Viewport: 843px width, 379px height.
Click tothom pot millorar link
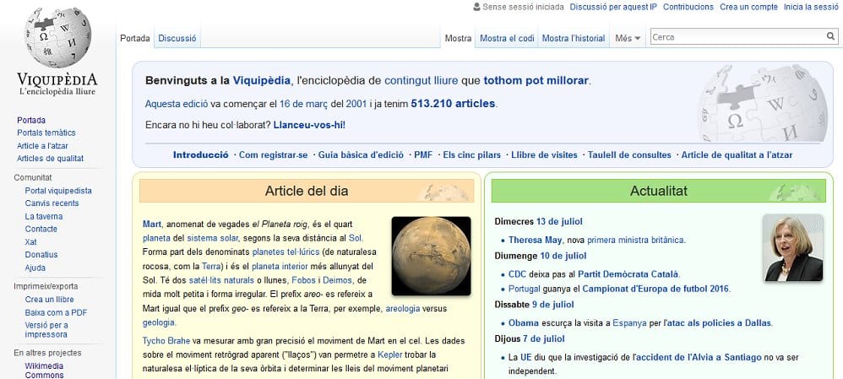536,81
